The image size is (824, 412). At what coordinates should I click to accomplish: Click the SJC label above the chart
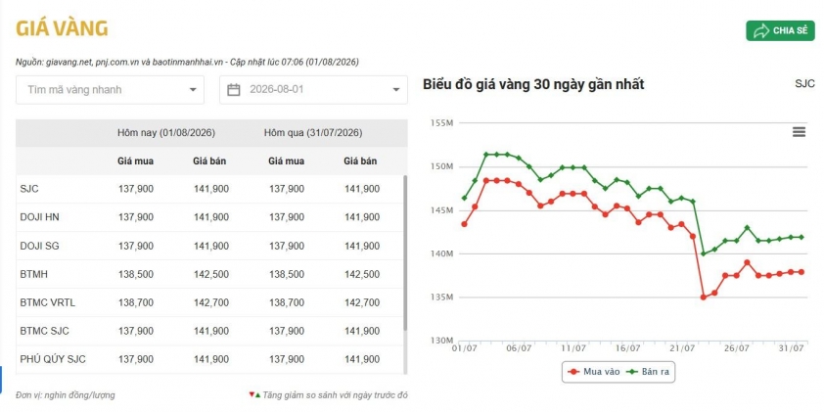(x=804, y=84)
